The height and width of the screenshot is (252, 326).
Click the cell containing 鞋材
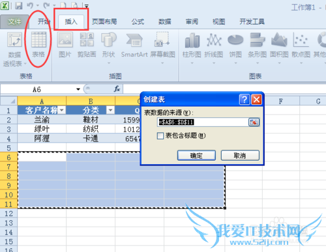91,120
